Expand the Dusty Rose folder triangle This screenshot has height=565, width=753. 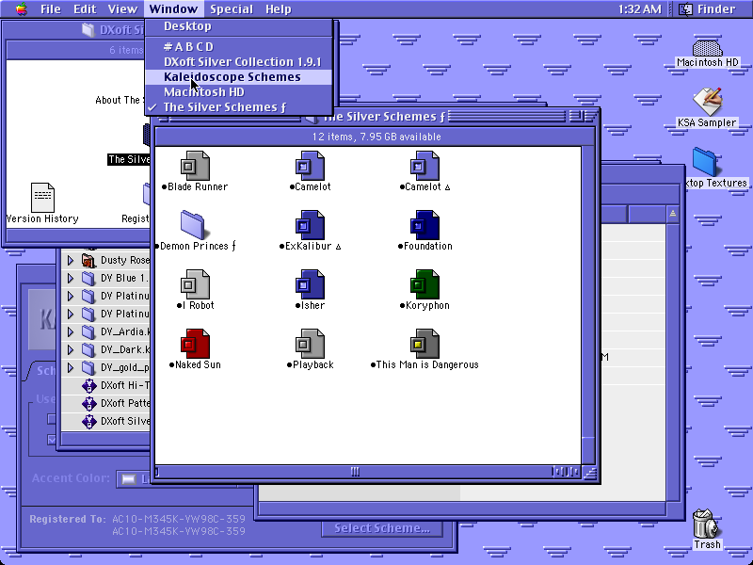point(71,260)
